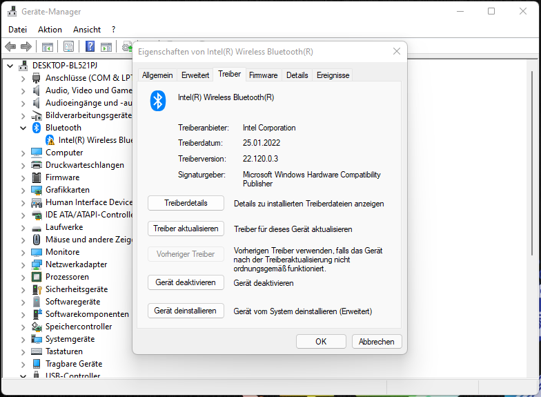Image resolution: width=541 pixels, height=397 pixels.
Task: Switch to the Ereignisse tab
Action: [333, 75]
